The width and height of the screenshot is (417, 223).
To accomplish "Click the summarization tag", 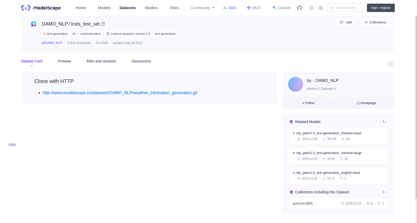I will (90, 34).
